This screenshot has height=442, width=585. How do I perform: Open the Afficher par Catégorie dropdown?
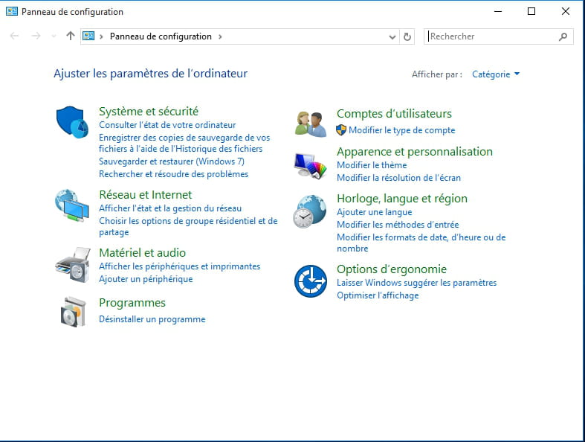[496, 74]
